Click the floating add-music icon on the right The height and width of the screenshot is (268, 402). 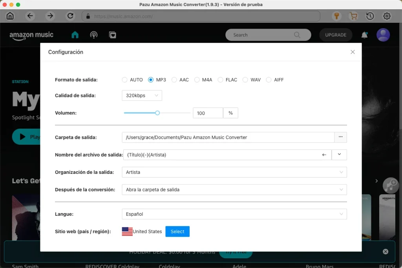390,185
